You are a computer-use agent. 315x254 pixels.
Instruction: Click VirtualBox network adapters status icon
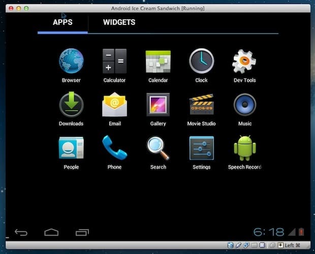click(x=246, y=245)
